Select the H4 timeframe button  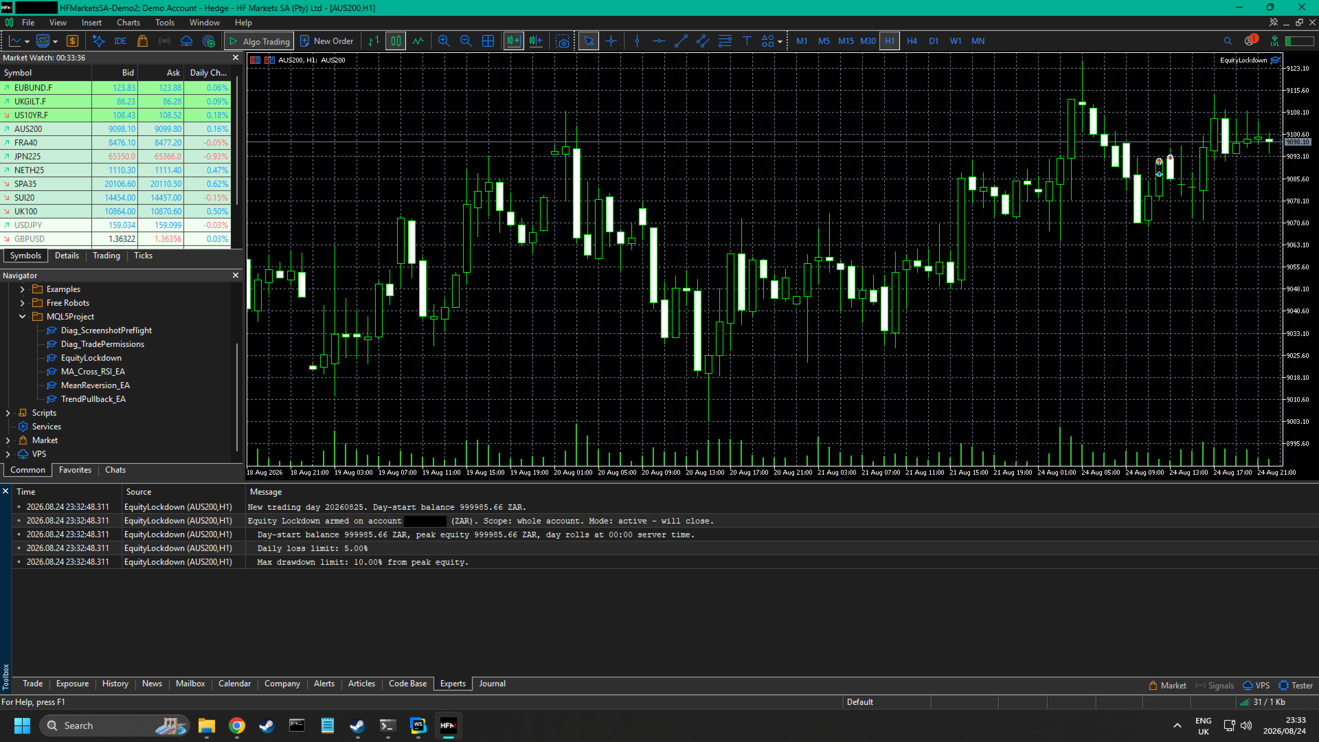[912, 41]
